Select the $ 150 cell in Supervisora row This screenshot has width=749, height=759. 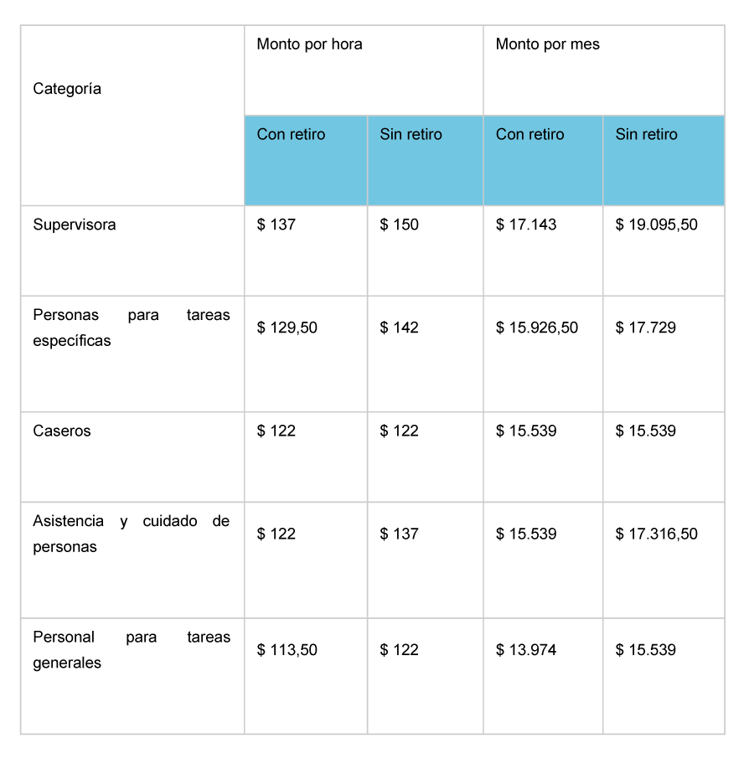click(425, 250)
